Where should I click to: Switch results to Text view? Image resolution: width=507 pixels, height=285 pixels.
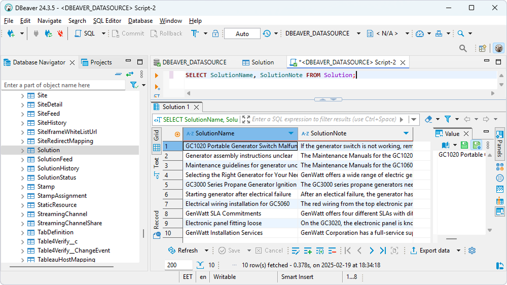(156, 162)
